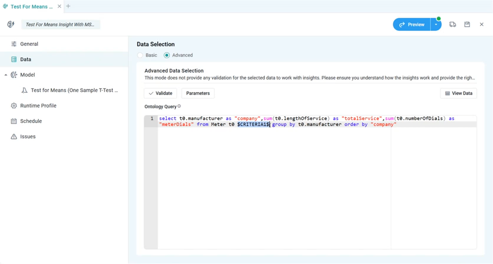Open a new tab with plus button

68,6
